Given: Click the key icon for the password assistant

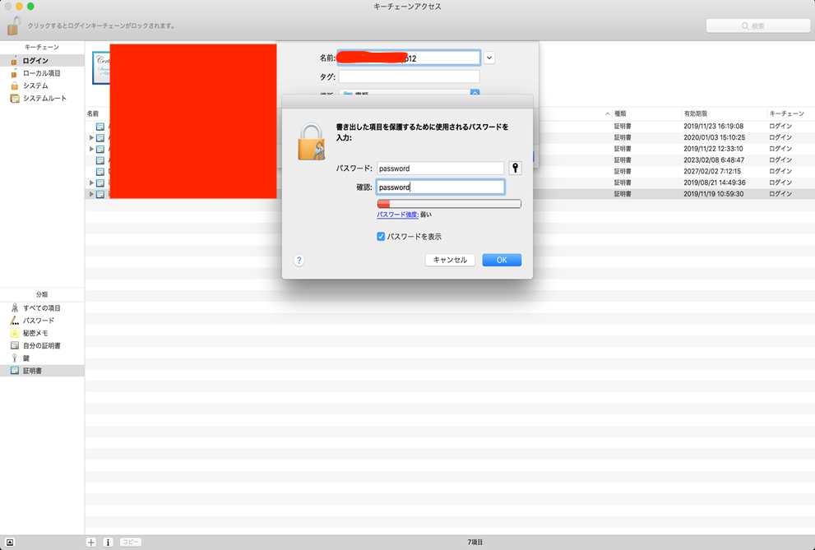Looking at the screenshot, I should [x=515, y=168].
